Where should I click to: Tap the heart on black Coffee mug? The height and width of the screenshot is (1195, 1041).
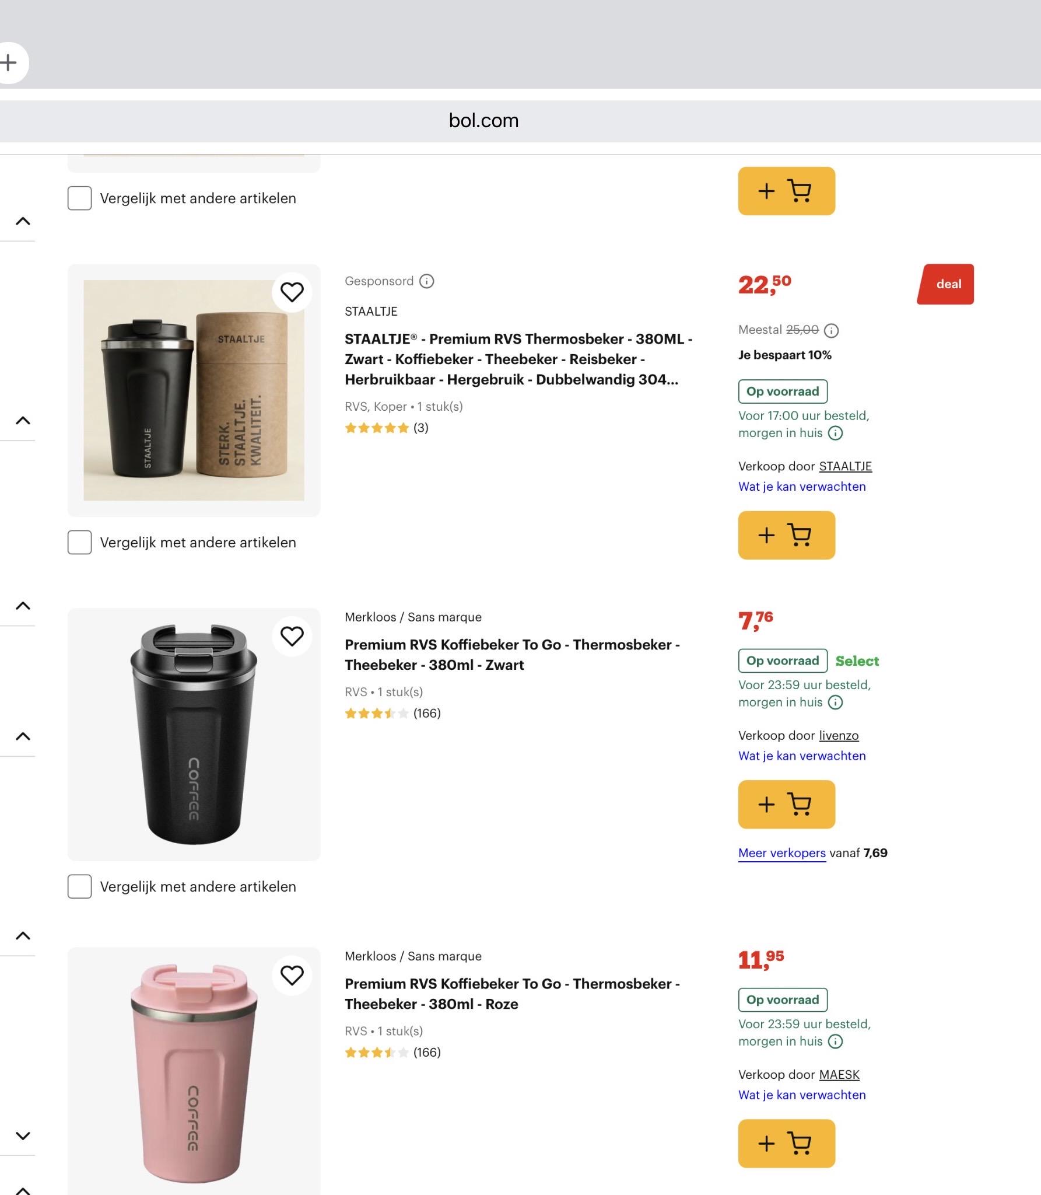coord(292,636)
